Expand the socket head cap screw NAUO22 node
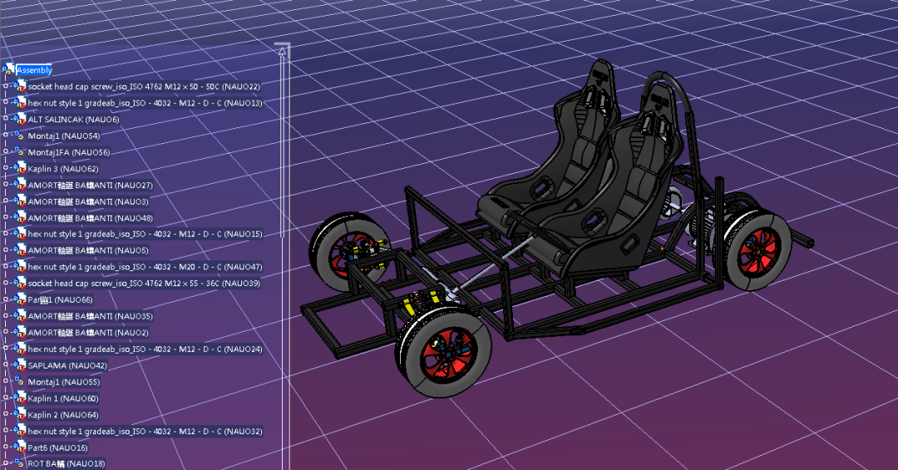 coord(6,86)
